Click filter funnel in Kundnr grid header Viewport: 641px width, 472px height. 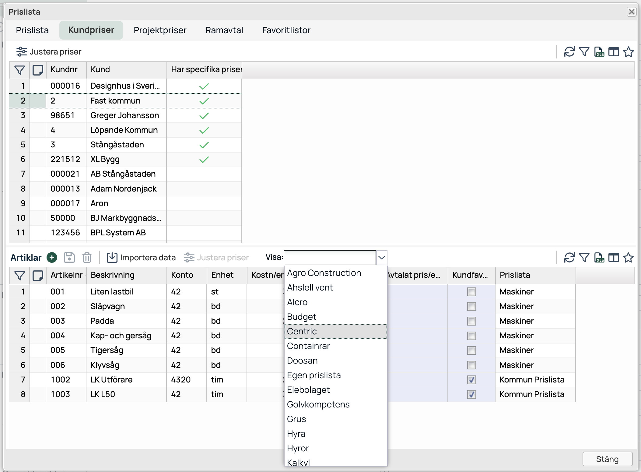[19, 70]
